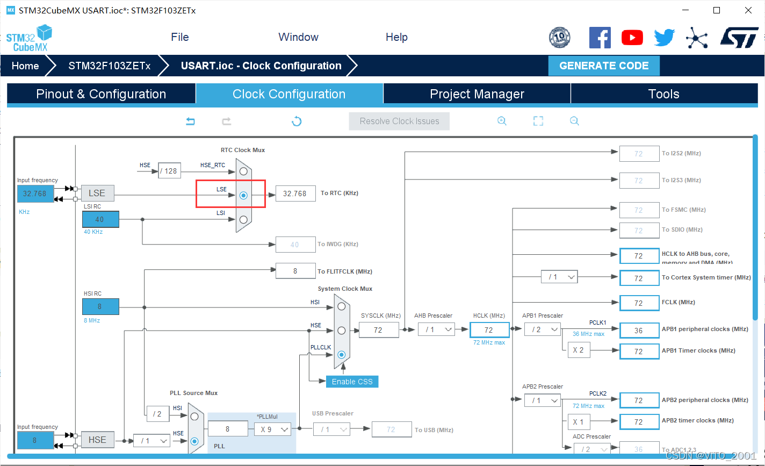Select HSI in the System Clock Mux
This screenshot has width=765, height=466.
pos(341,307)
